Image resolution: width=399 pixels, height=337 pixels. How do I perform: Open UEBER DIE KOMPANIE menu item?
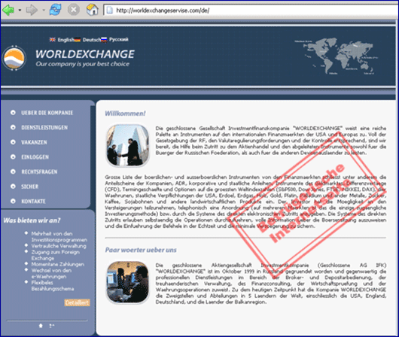coord(47,113)
